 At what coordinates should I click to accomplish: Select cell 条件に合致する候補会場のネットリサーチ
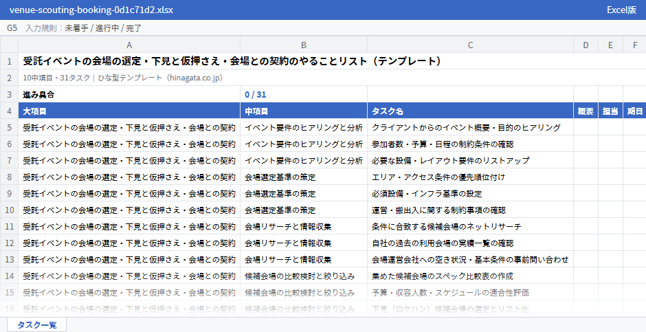(x=471, y=226)
